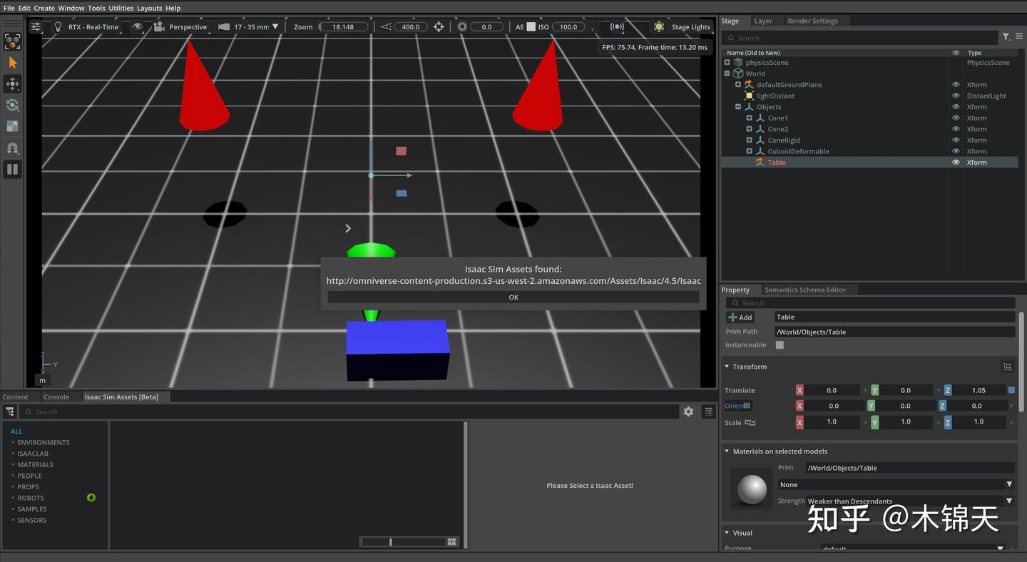The height and width of the screenshot is (562, 1027).
Task: Toggle visibility of the Table Xform
Action: tap(956, 162)
